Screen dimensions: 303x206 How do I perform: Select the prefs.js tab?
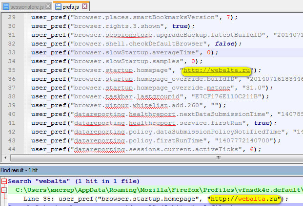[72, 7]
